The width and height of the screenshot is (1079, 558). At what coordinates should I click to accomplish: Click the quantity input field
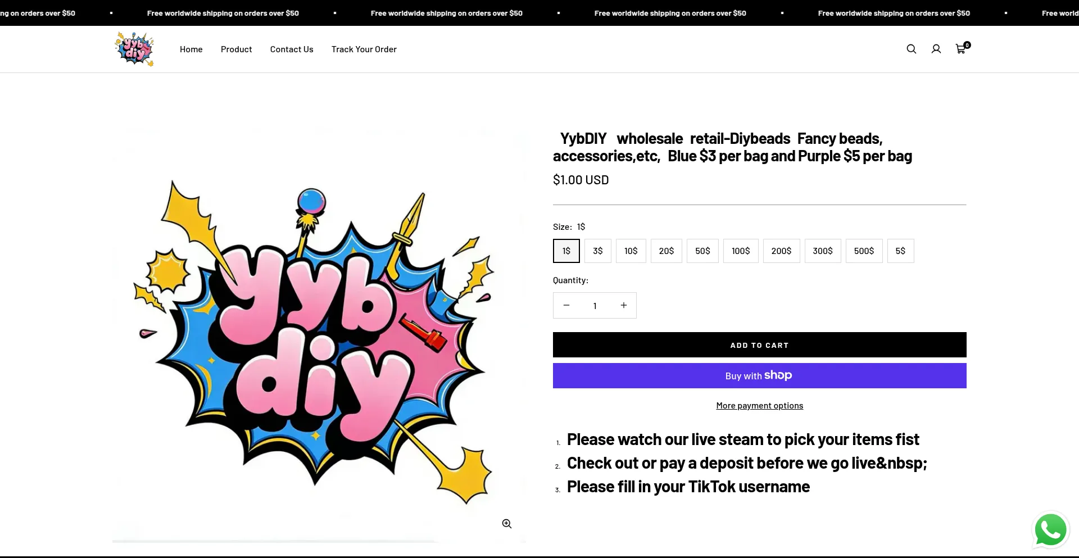(x=595, y=305)
